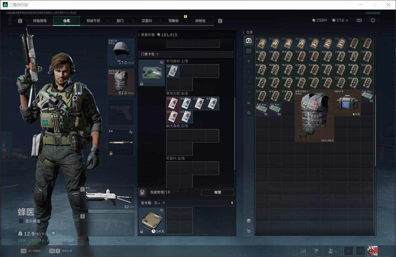Screen dimensions: 396x257
Task: Select empty weapon slot 2
Action: click(x=107, y=224)
